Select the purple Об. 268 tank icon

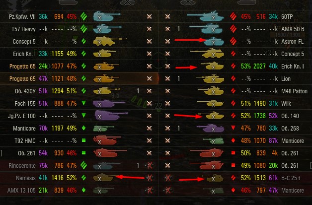coord(210,128)
